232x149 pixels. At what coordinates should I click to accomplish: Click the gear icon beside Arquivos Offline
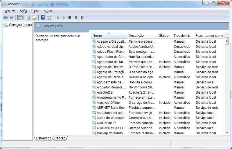tap(94, 103)
